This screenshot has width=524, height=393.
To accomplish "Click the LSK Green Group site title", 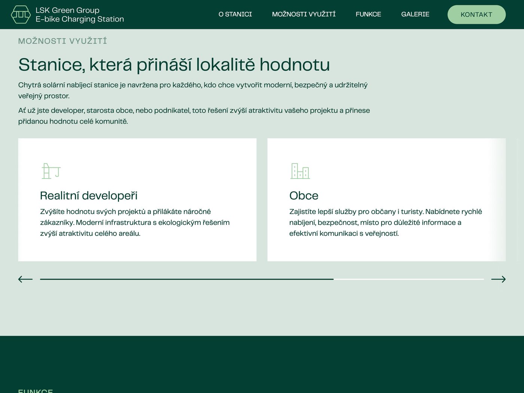I will (67, 10).
